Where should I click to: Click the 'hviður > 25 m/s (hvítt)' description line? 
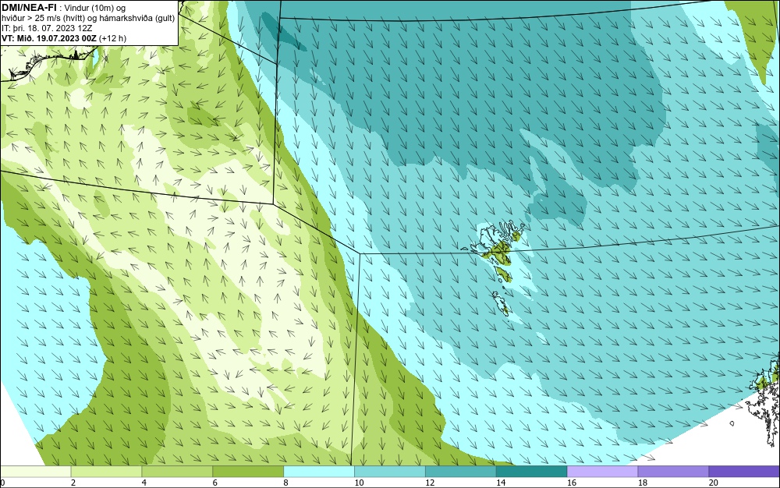[88, 19]
